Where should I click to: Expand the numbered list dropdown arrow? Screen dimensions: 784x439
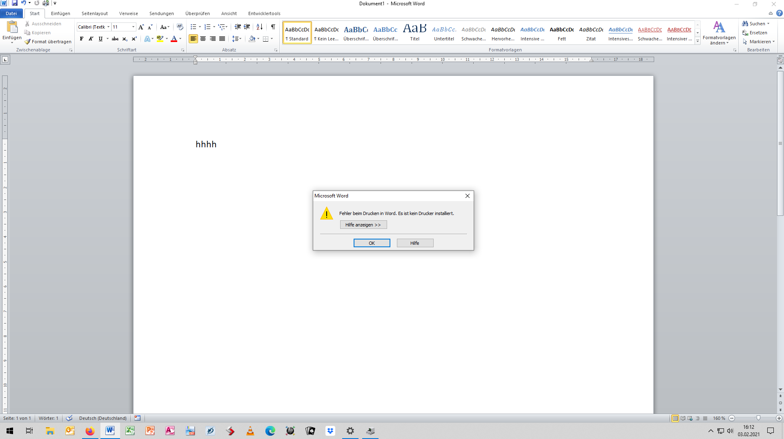pyautogui.click(x=214, y=27)
